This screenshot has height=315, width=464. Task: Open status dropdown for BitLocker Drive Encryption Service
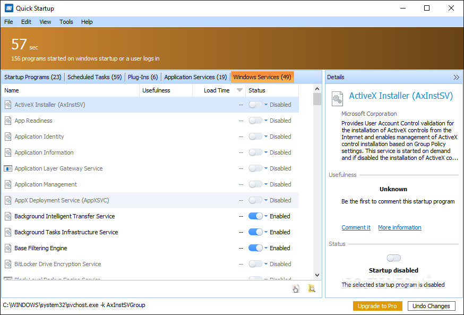[266, 264]
